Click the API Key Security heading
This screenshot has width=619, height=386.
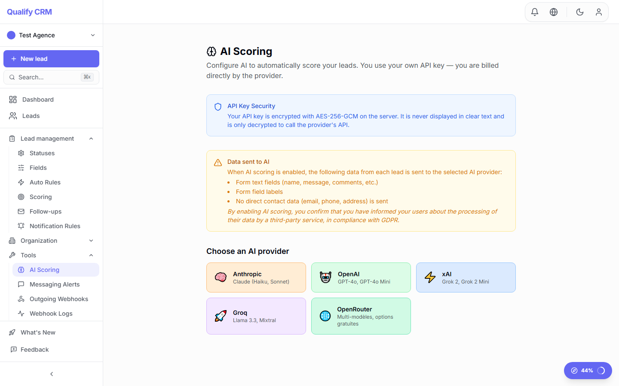coord(251,106)
